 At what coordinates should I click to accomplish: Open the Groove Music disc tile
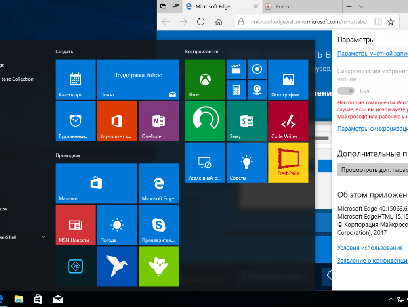tap(257, 69)
